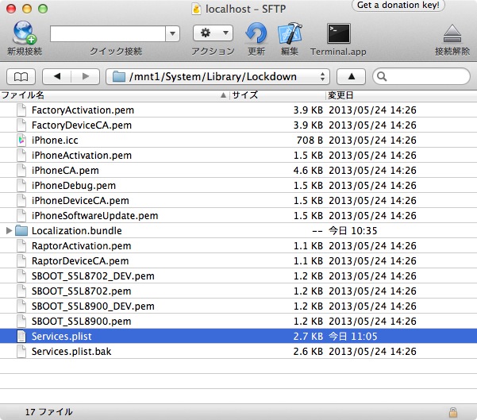Select SBOOT_S5L8702.pem file

(81, 291)
